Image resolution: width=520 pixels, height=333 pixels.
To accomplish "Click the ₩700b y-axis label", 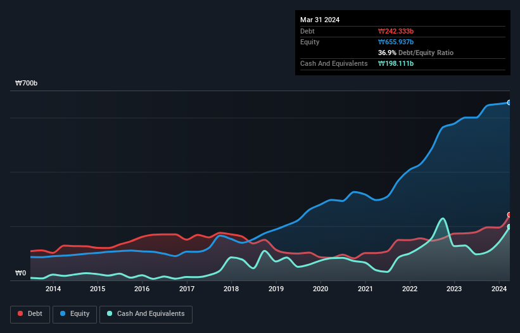I will coord(26,83).
